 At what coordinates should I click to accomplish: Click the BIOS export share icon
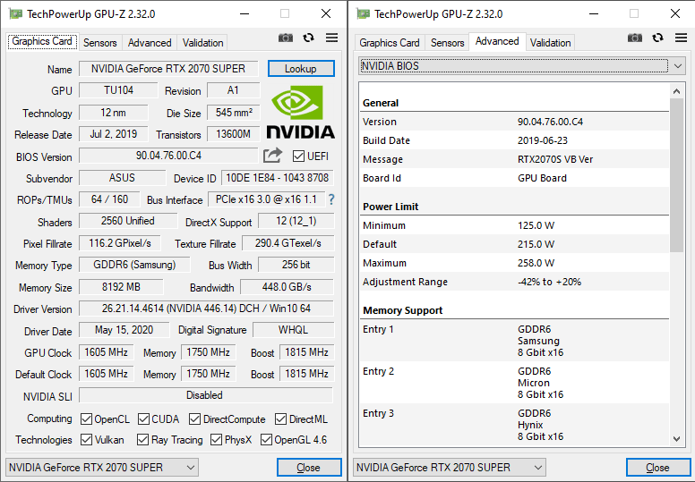[x=272, y=156]
